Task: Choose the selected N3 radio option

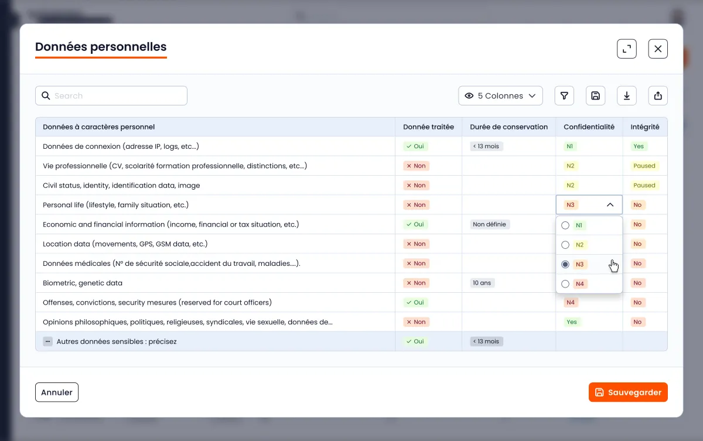Action: click(565, 265)
